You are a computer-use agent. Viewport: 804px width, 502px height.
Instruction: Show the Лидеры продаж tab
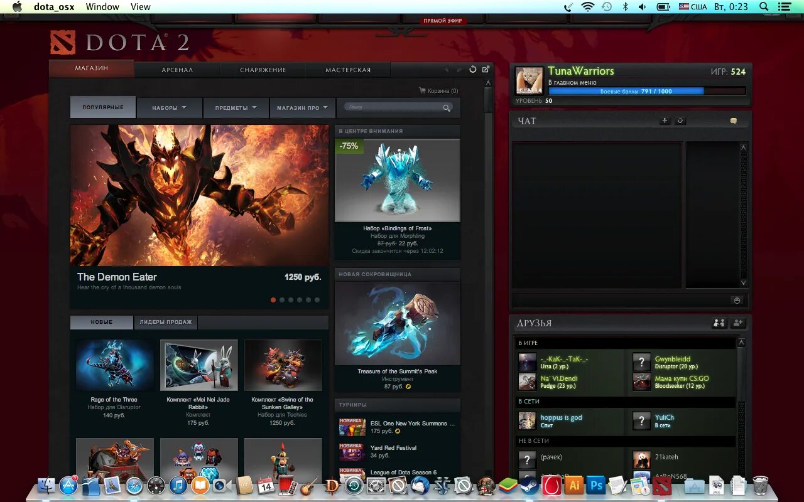(x=166, y=322)
